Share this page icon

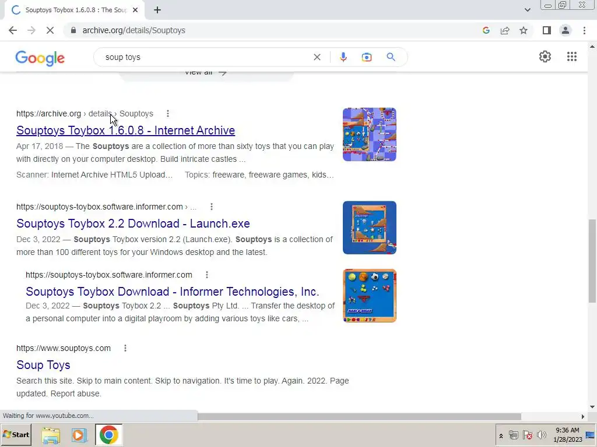[x=505, y=30]
